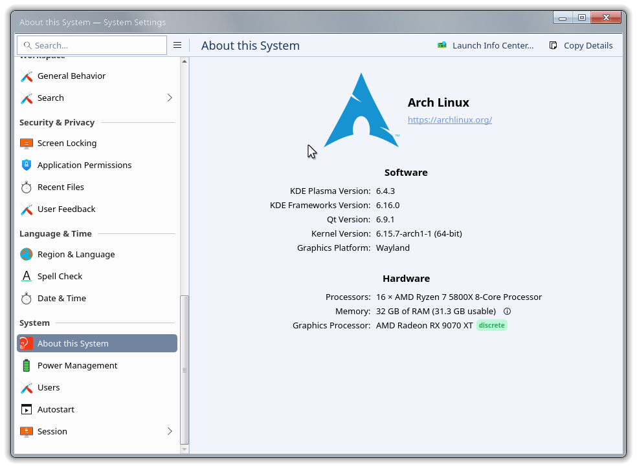637x468 pixels.
Task: Expand the Search submenu chevron
Action: click(170, 98)
